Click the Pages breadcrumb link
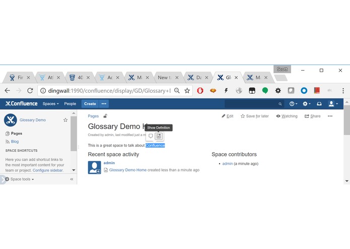Viewport: 350px width, 249px height. point(93,116)
